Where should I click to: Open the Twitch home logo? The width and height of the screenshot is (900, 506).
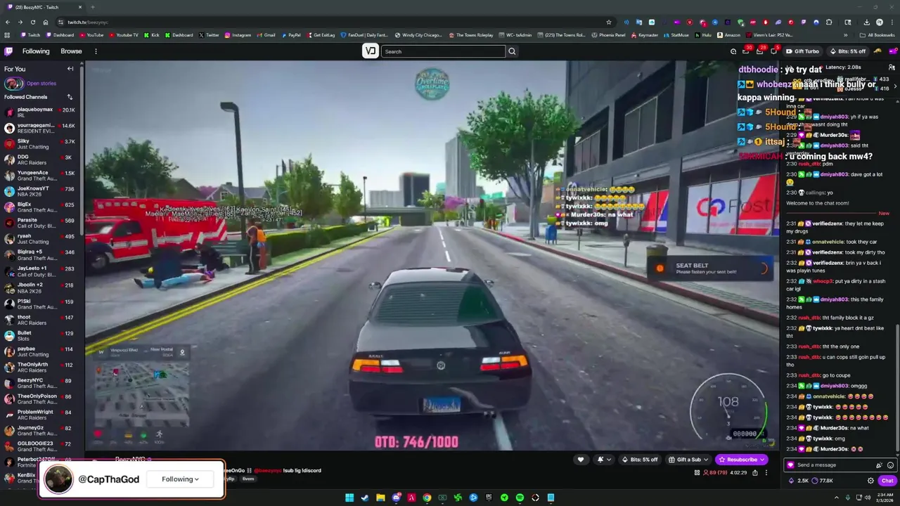click(x=8, y=51)
